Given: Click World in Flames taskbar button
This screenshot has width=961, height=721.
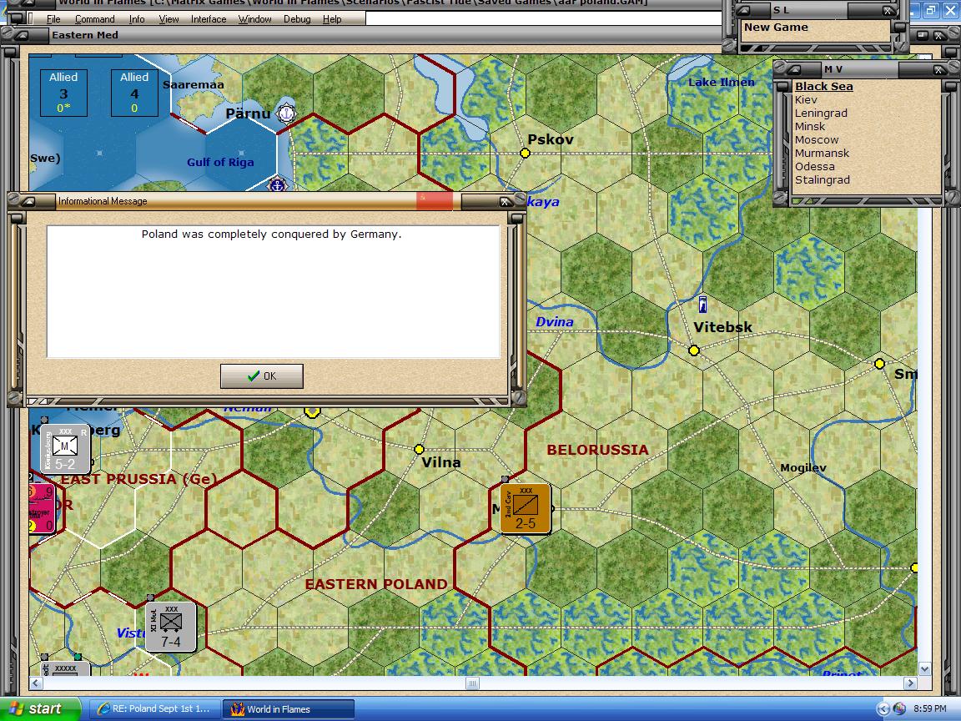Looking at the screenshot, I should (x=288, y=708).
